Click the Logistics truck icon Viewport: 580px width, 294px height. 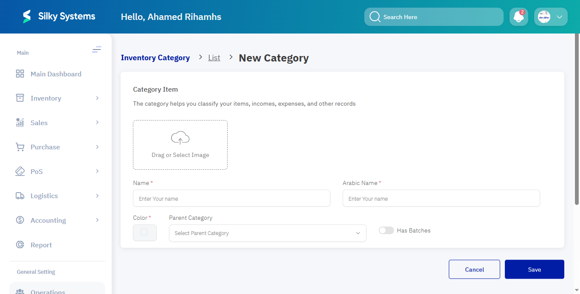[x=20, y=196]
